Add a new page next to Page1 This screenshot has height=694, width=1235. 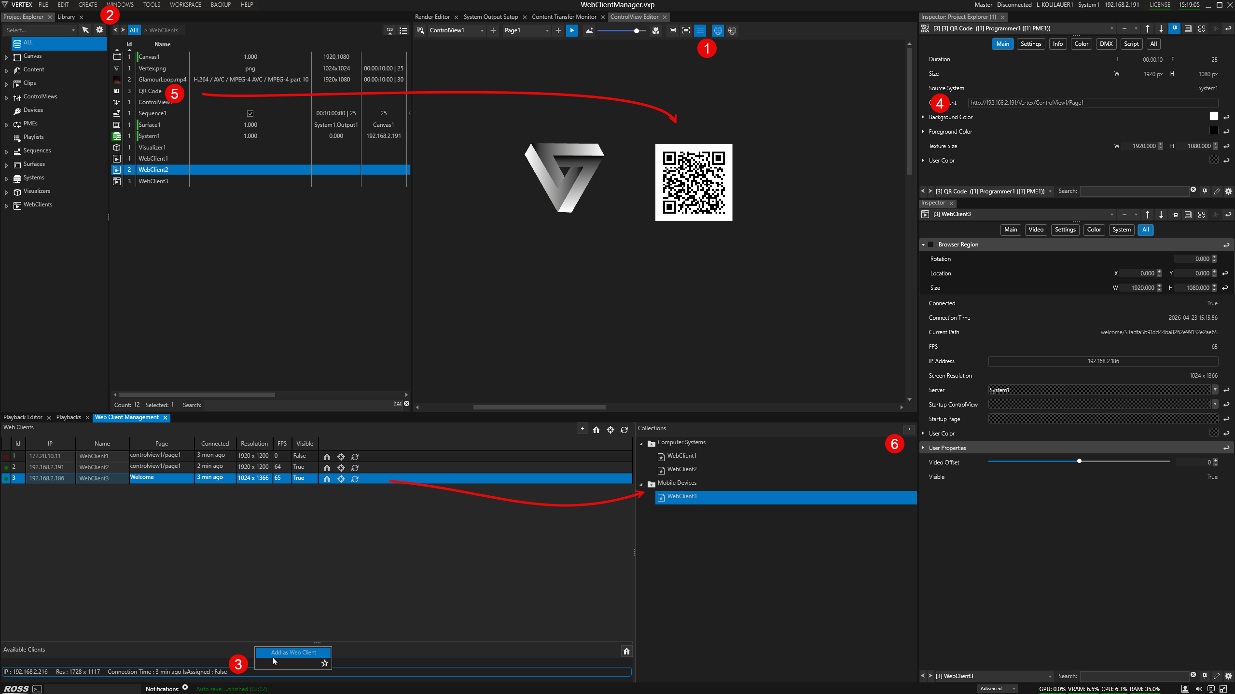(558, 30)
